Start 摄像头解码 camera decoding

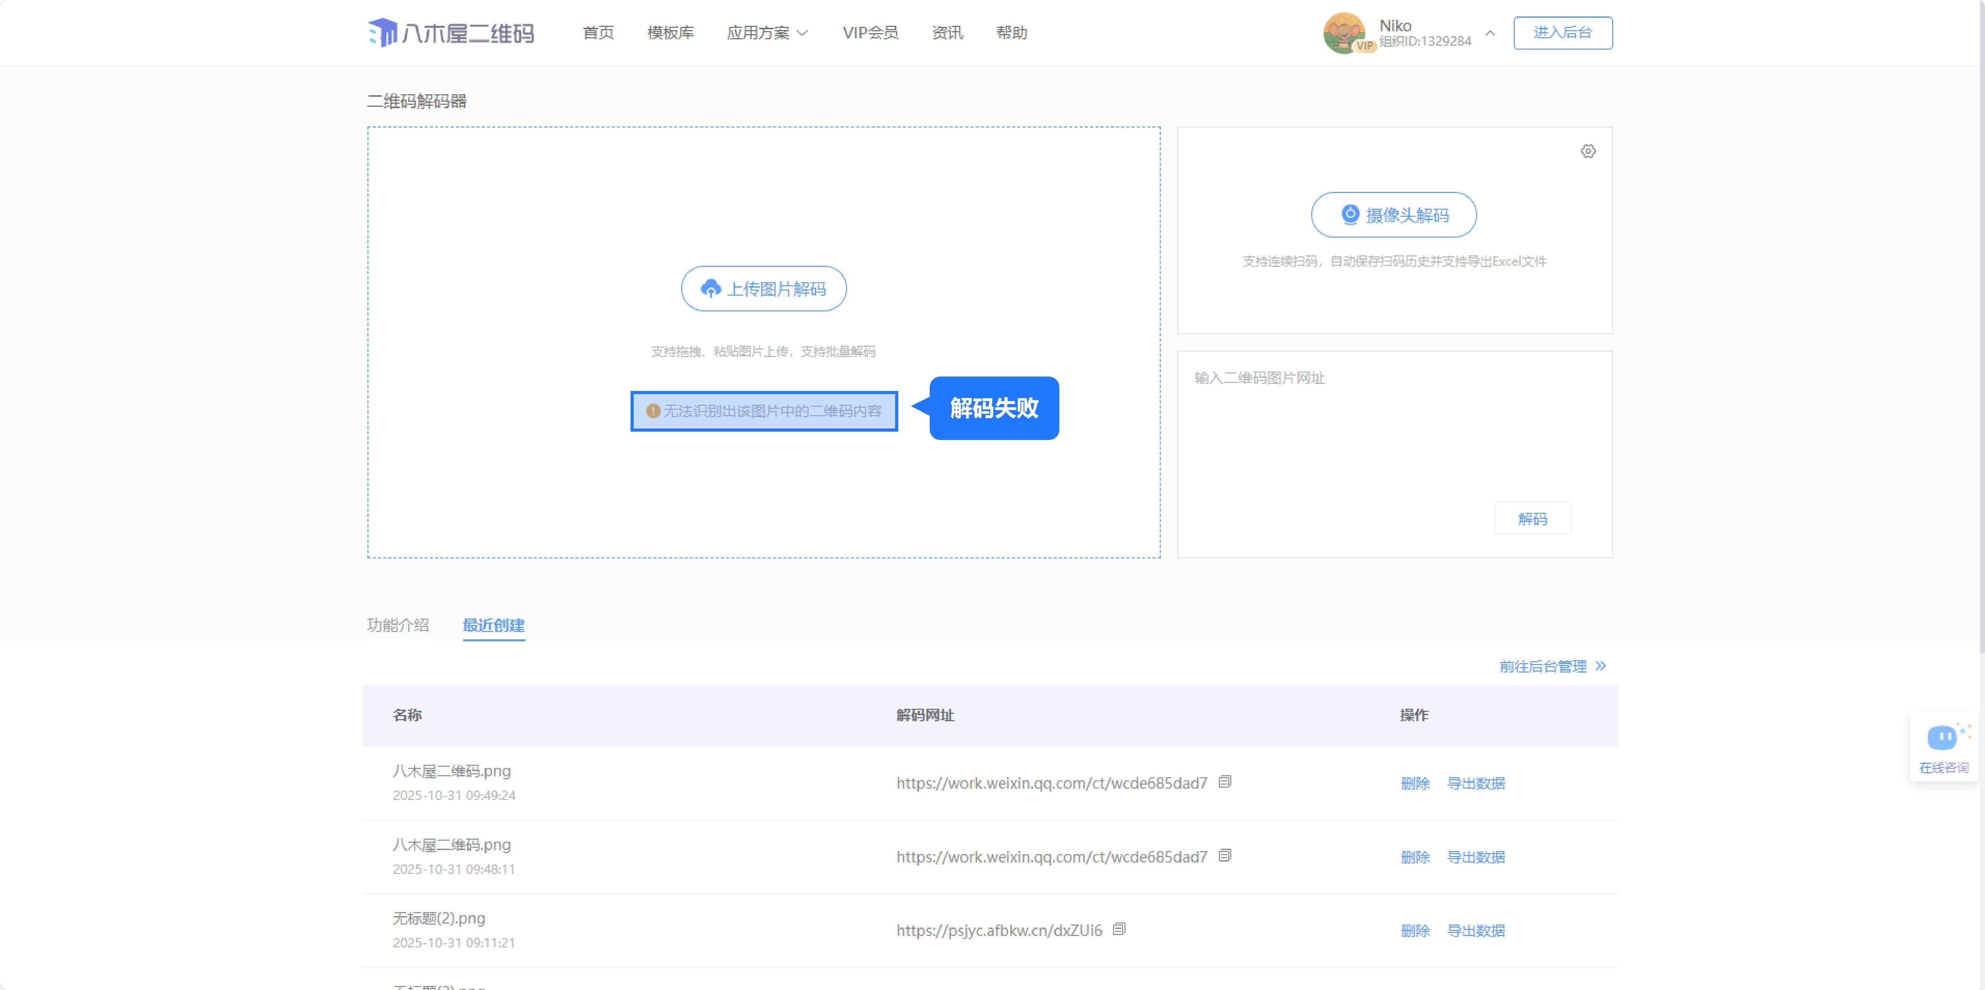(x=1393, y=215)
